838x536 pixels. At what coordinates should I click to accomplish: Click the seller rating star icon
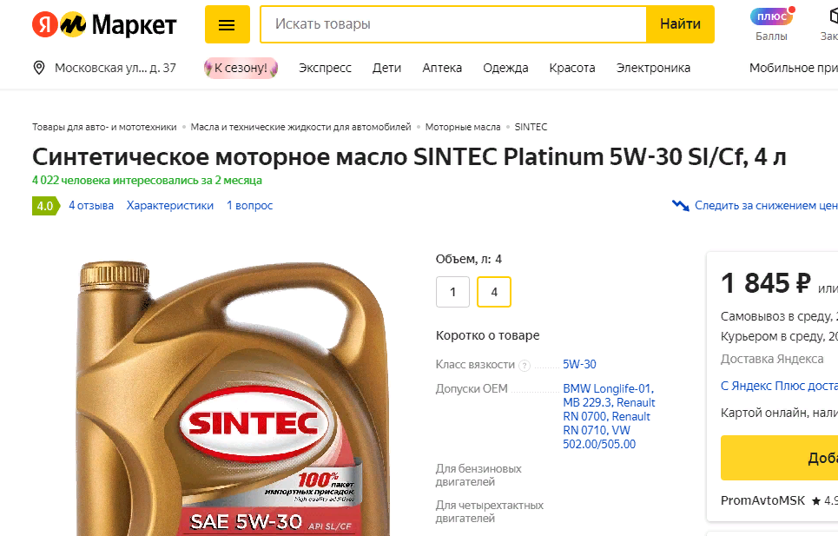816,500
